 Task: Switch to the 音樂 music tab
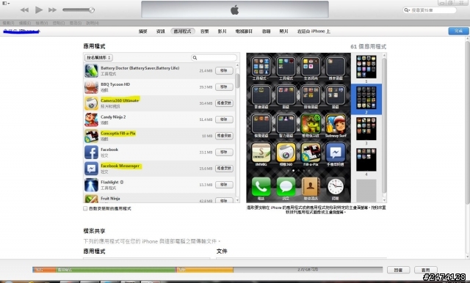(205, 31)
